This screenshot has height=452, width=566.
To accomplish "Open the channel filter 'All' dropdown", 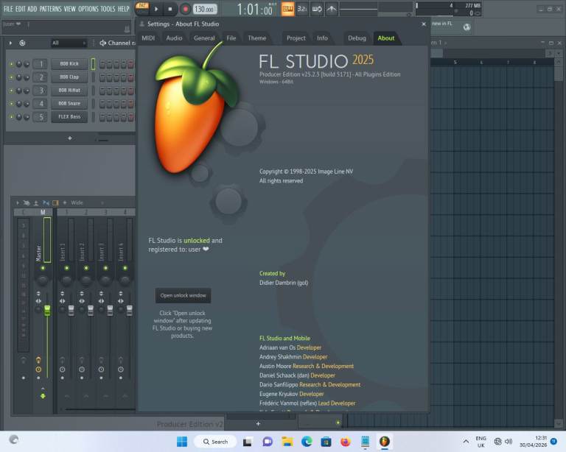I will click(x=69, y=43).
